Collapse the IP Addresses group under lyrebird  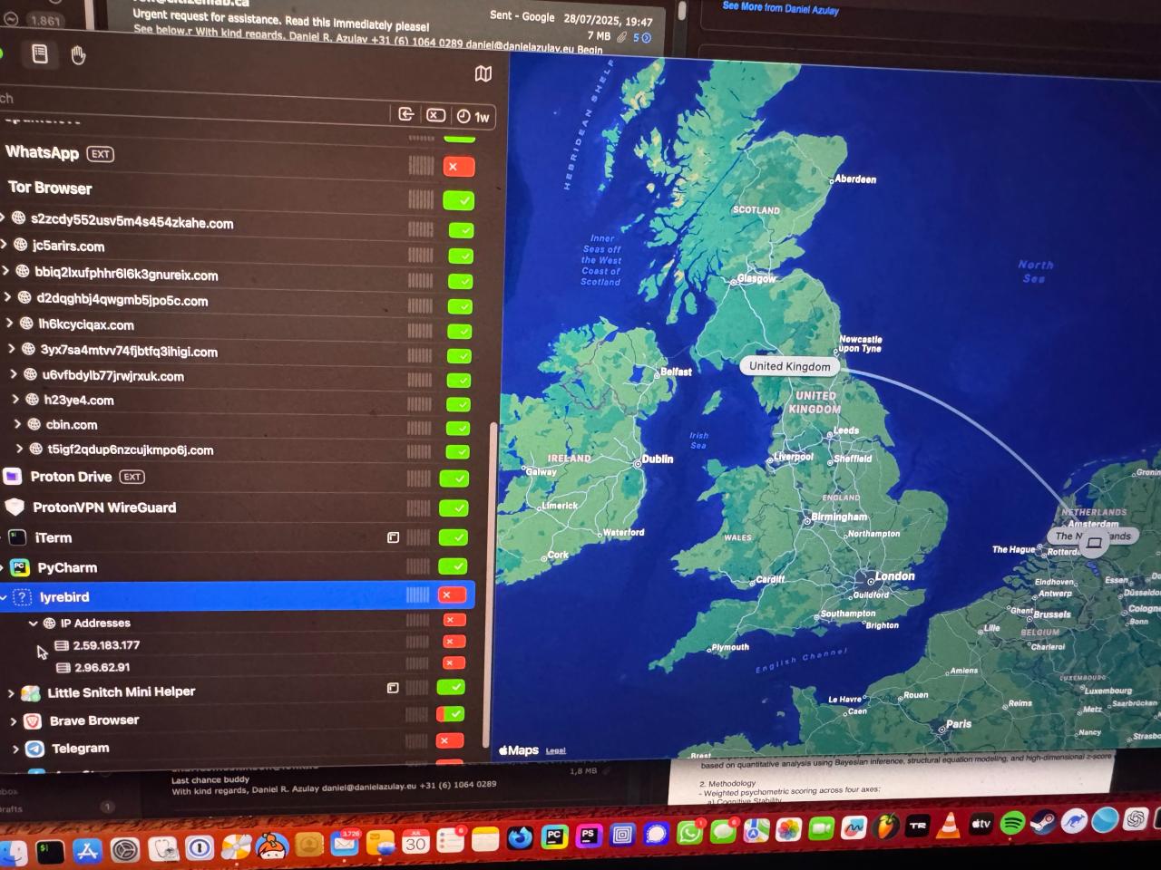(x=34, y=623)
